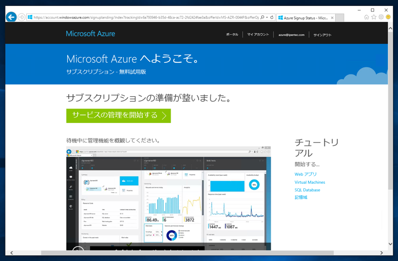Screen dimensions: 398x261
Task: Open browser tools gear icon
Action: [x=381, y=17]
